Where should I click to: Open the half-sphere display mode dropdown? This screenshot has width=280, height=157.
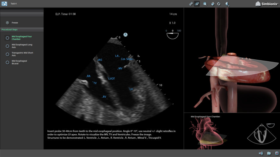coord(227,4)
